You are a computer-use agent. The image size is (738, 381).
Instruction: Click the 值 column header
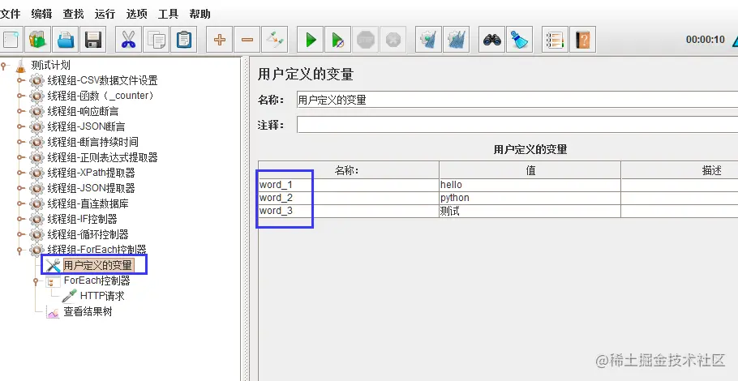(x=530, y=170)
